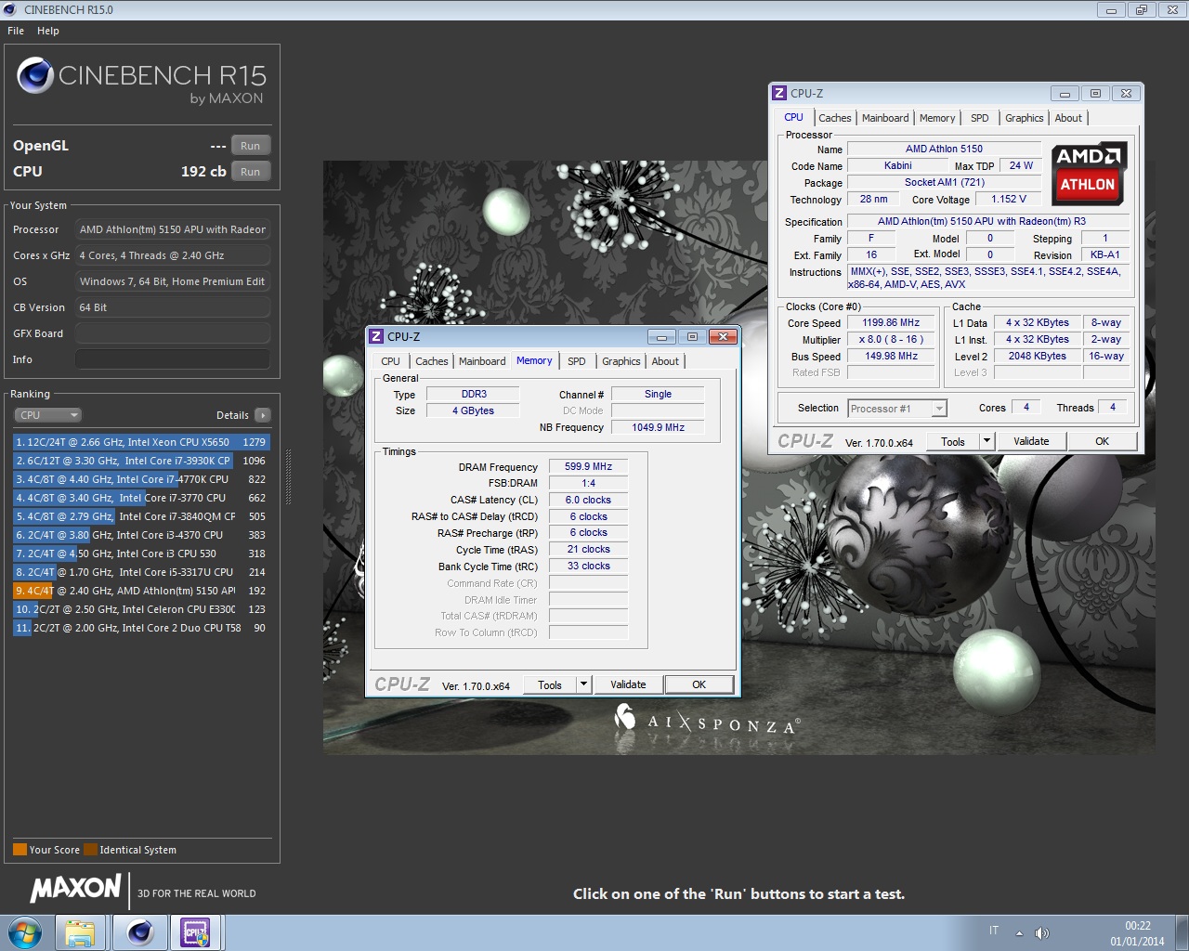This screenshot has height=951, width=1189.
Task: Click OK in CPU window
Action: tap(1102, 441)
